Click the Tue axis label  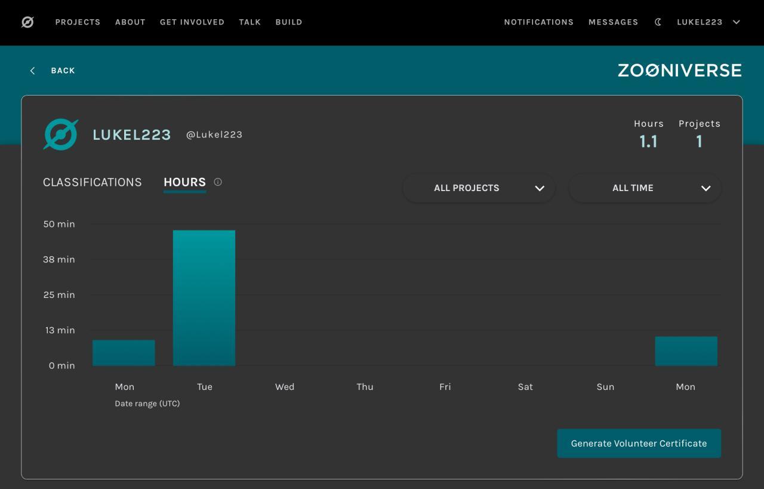[205, 387]
